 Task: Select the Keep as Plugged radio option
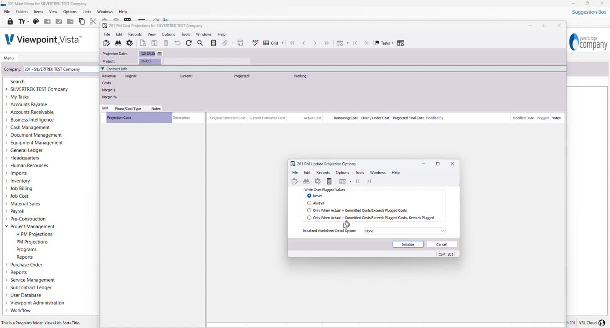point(310,218)
